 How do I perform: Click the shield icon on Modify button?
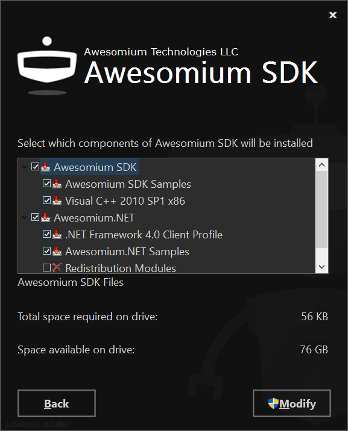click(273, 403)
